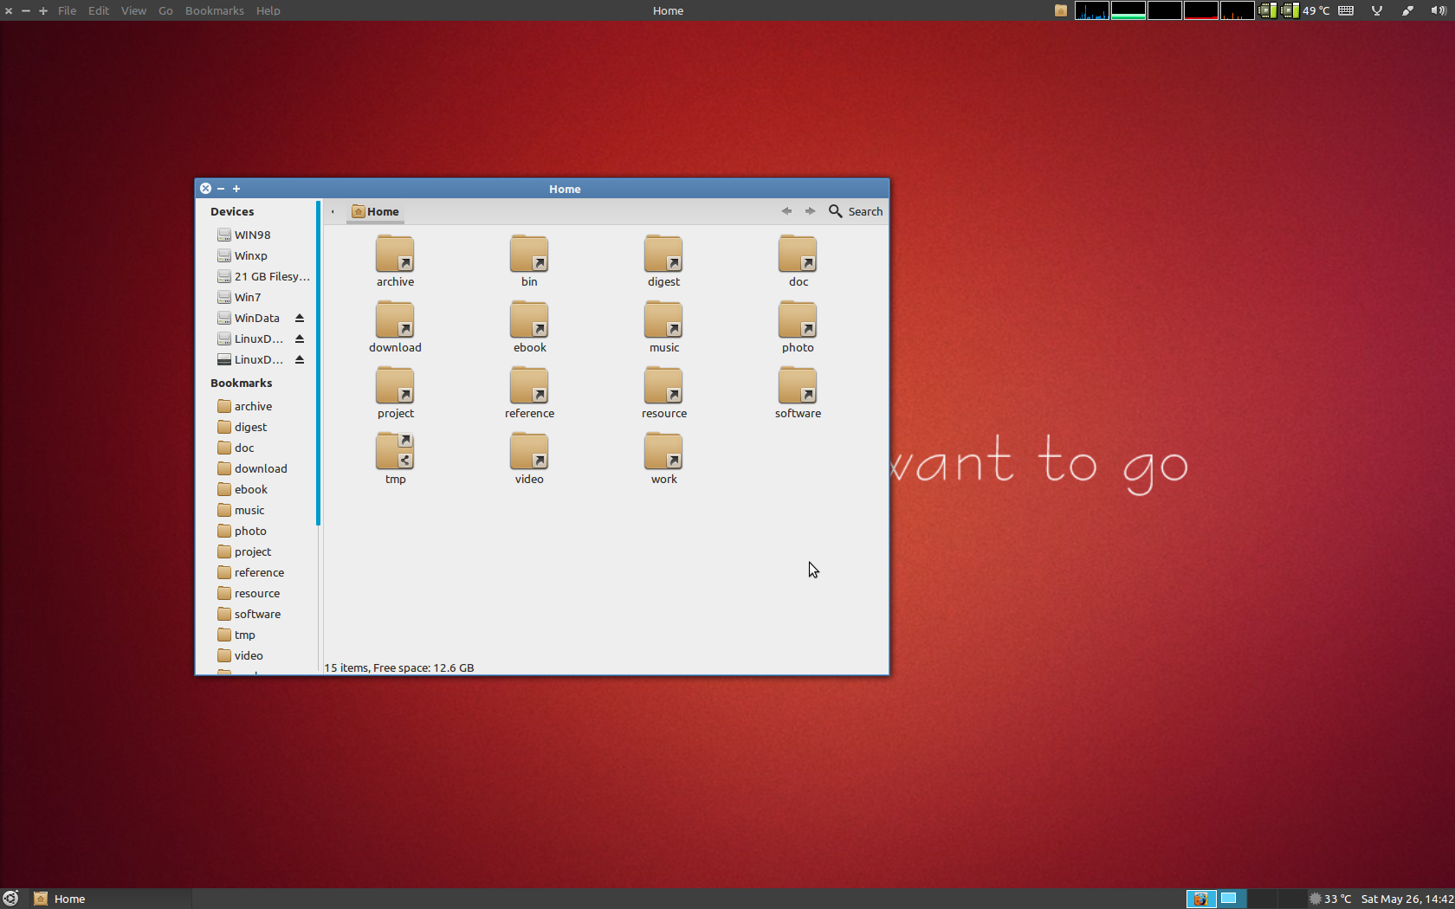
Task: Open the bin folder icon
Action: [x=529, y=254]
